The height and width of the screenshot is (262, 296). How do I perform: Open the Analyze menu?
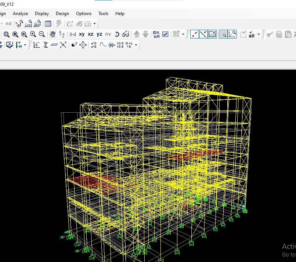click(21, 14)
